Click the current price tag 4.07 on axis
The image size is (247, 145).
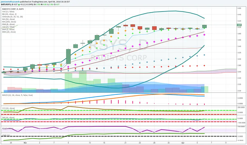coord(239,25)
